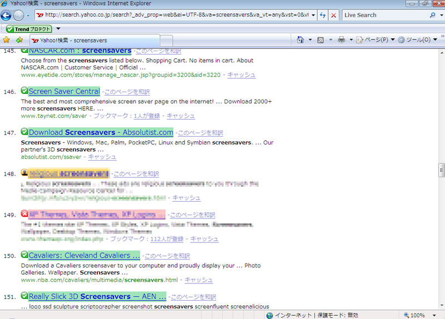Click the red danger icon on result 149
The width and height of the screenshot is (445, 319).
point(24,213)
